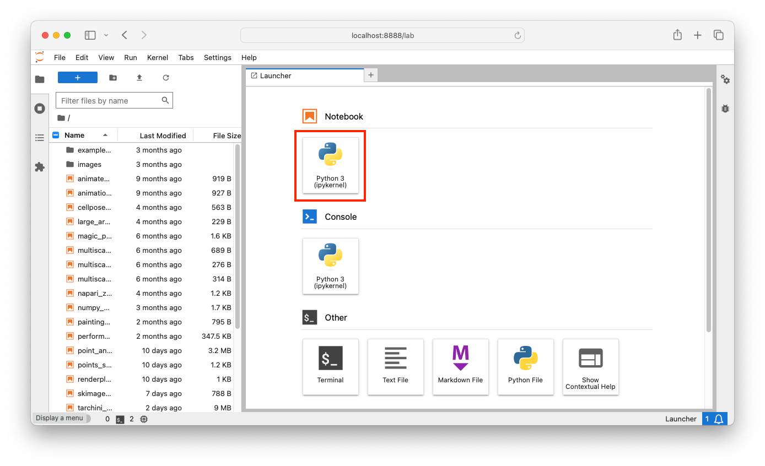765x466 pixels.
Task: Create a new Markdown file
Action: 460,367
